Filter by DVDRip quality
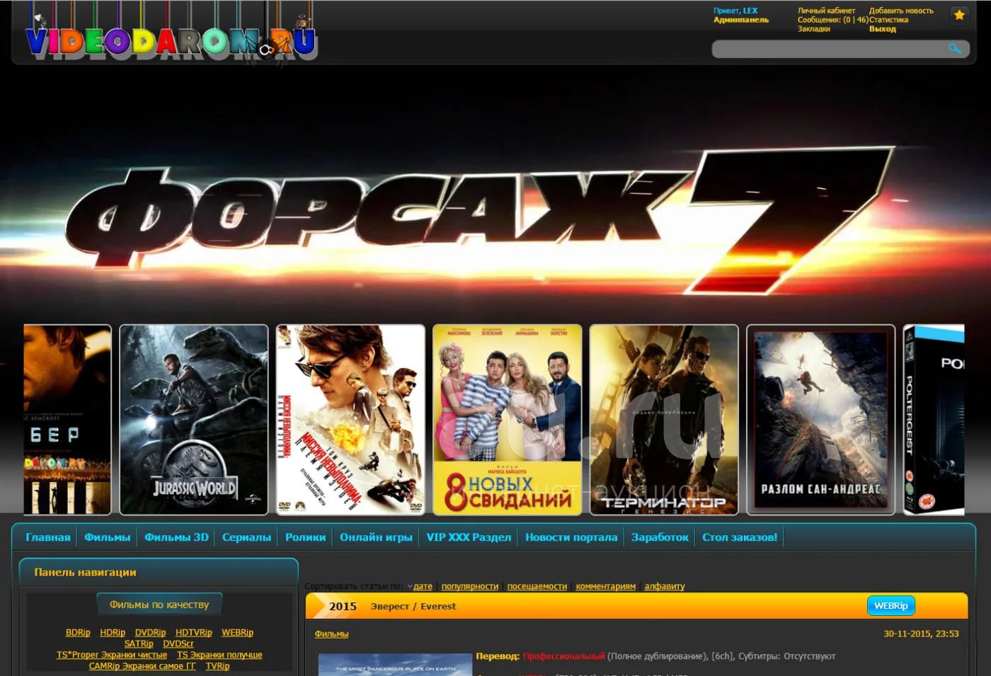This screenshot has height=676, width=991. pos(150,633)
